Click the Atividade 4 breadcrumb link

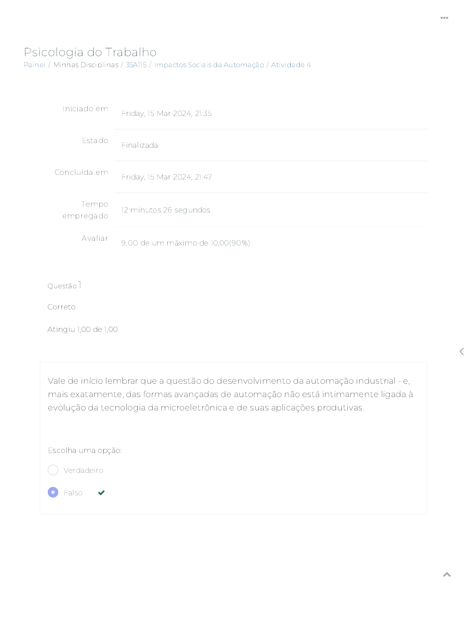pyautogui.click(x=291, y=65)
